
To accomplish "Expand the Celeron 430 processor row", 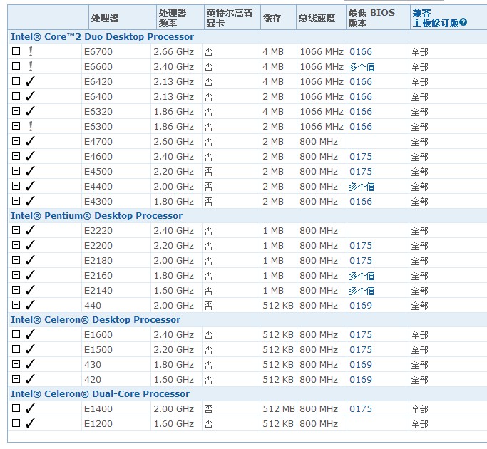I will [16, 364].
